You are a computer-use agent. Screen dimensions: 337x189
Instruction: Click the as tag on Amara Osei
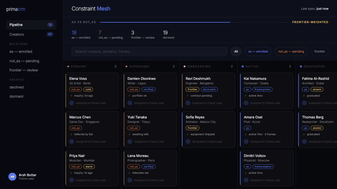coord(247,128)
